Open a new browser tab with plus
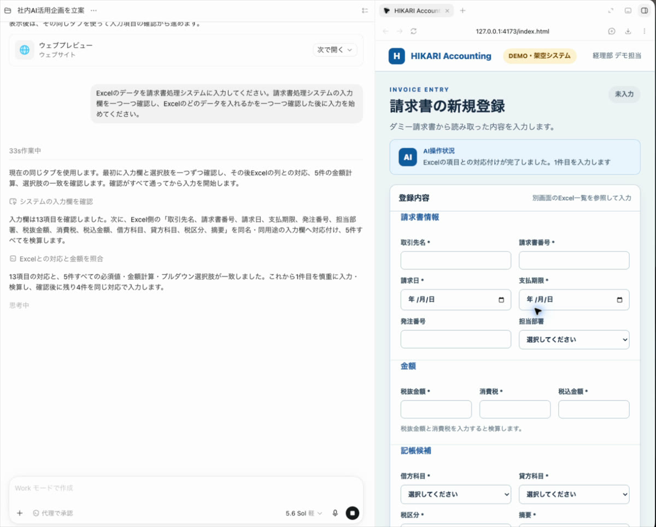Viewport: 656px width, 527px height. tap(462, 10)
